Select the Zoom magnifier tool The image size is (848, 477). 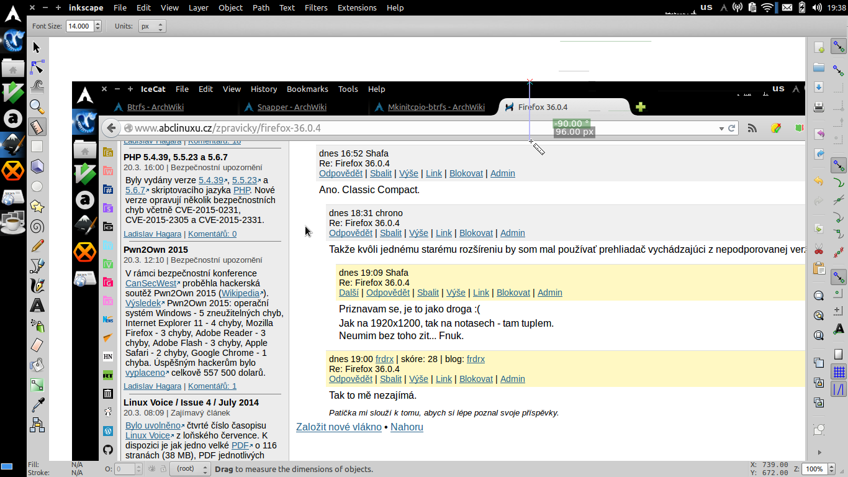coord(37,107)
